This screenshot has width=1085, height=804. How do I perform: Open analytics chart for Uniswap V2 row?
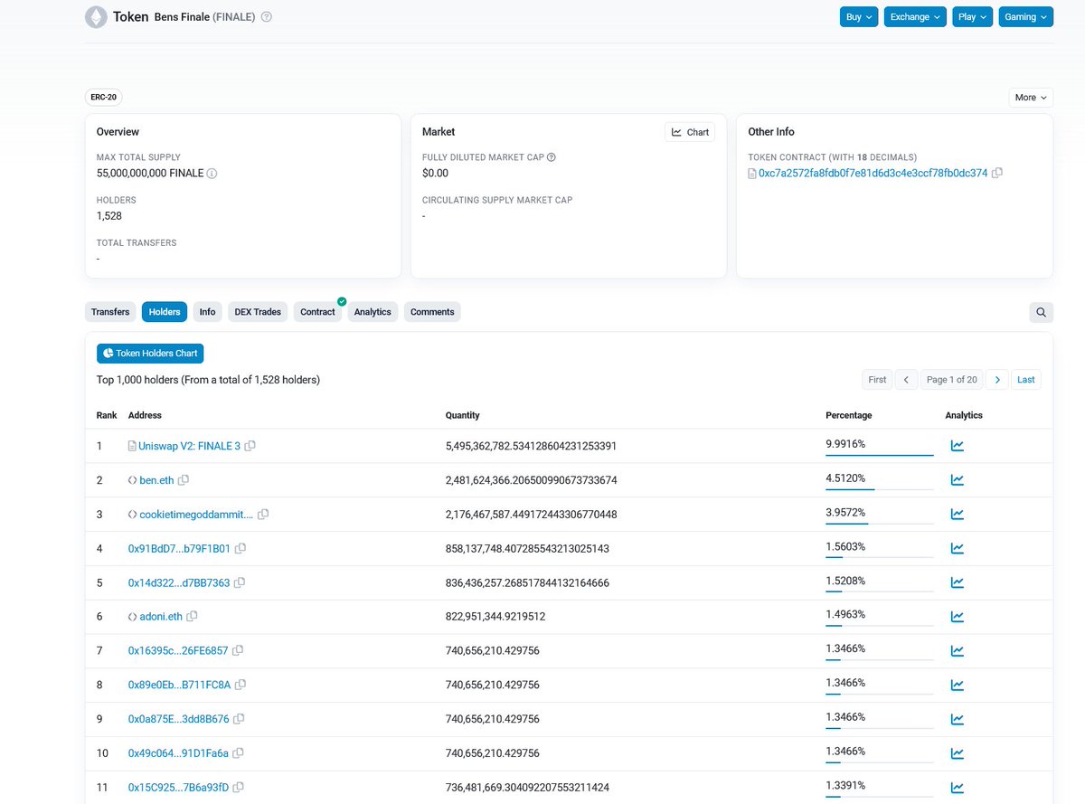(x=957, y=446)
